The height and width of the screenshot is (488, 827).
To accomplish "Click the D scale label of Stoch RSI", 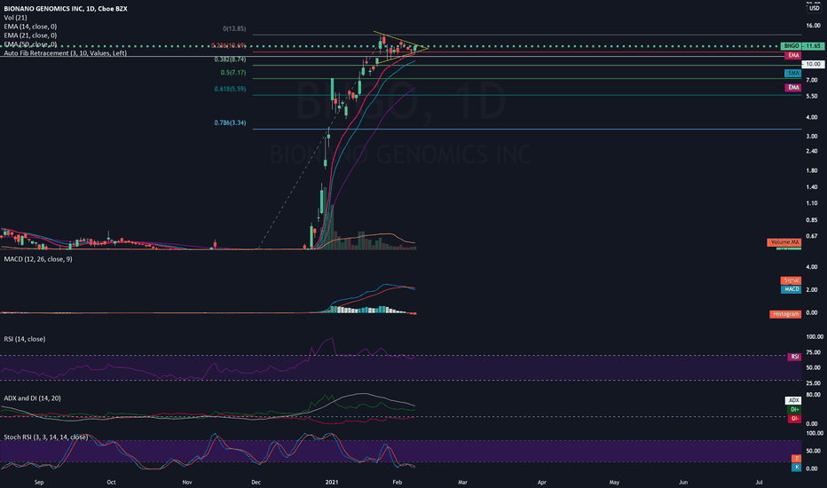I will (x=797, y=459).
